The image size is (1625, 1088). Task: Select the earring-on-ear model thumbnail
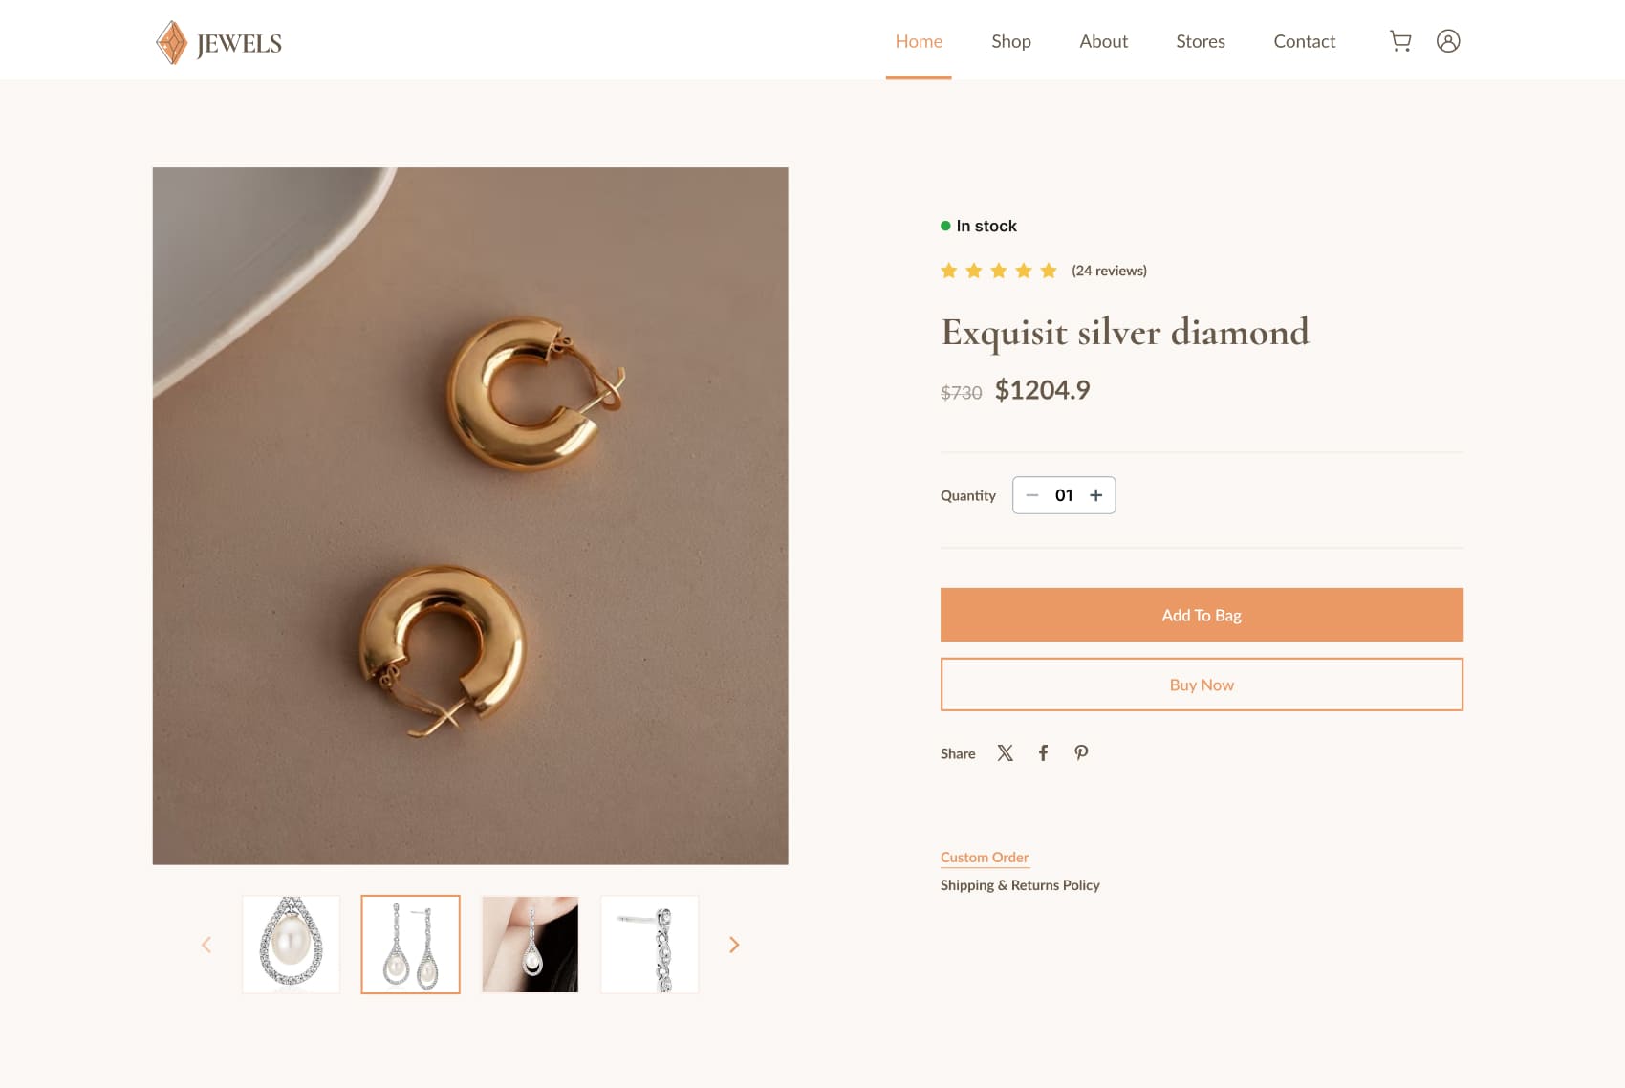click(531, 945)
